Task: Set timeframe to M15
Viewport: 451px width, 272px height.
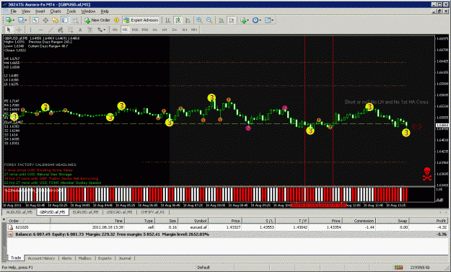Action: tap(135, 30)
